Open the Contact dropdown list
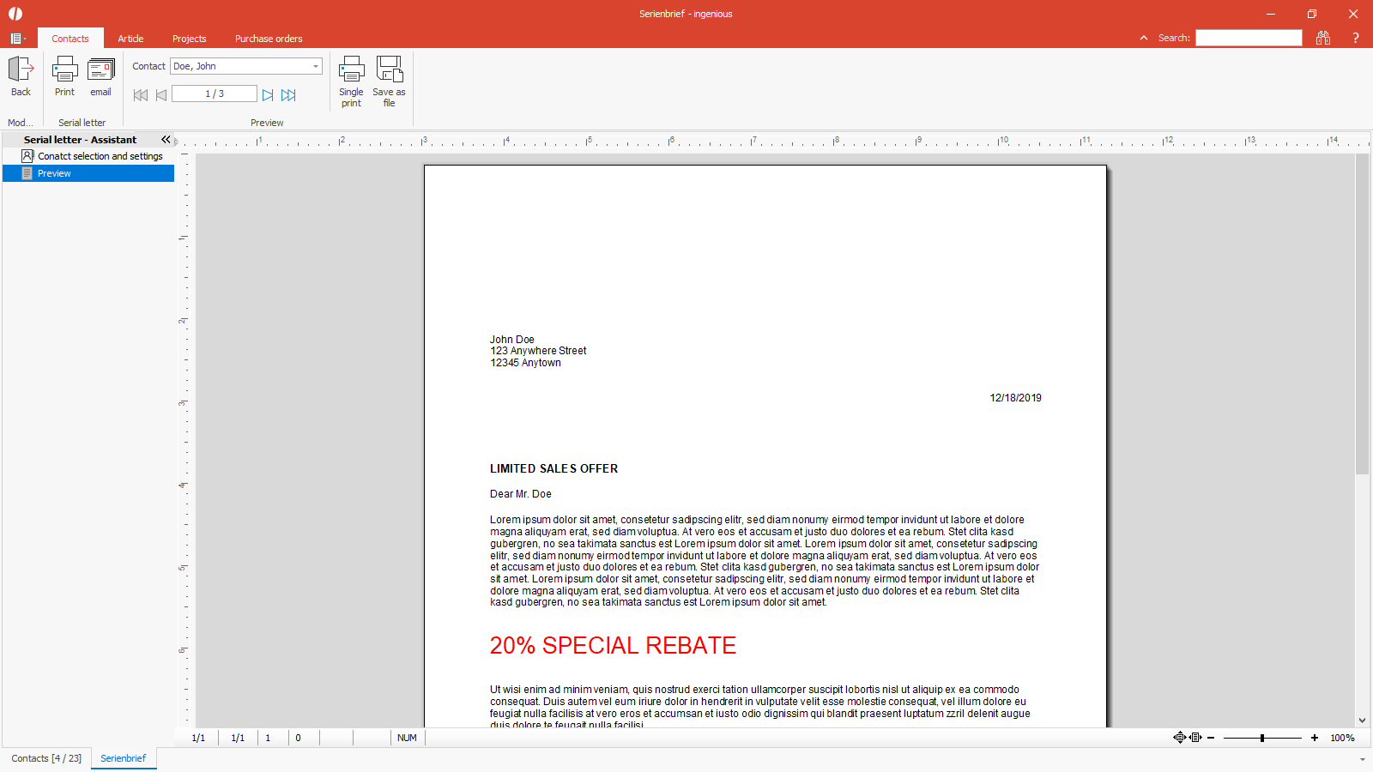This screenshot has width=1373, height=772. click(315, 66)
